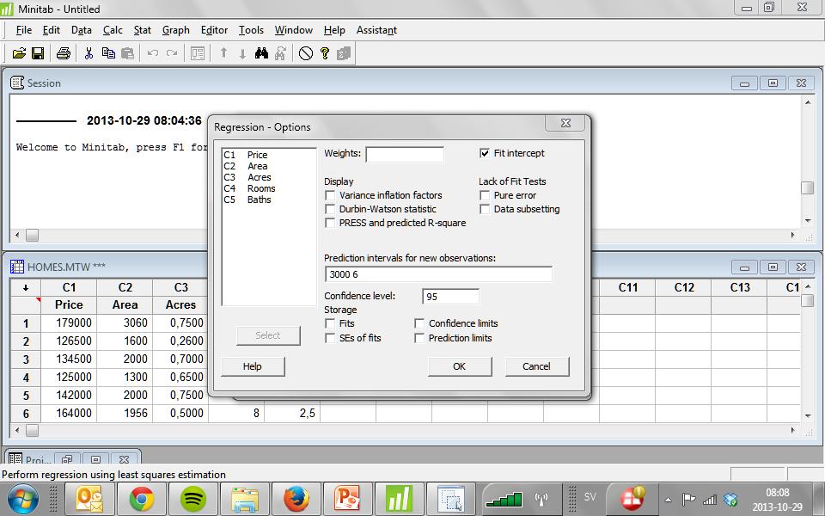The width and height of the screenshot is (825, 516).
Task: Close the Regression - Options dialog
Action: coord(565,123)
